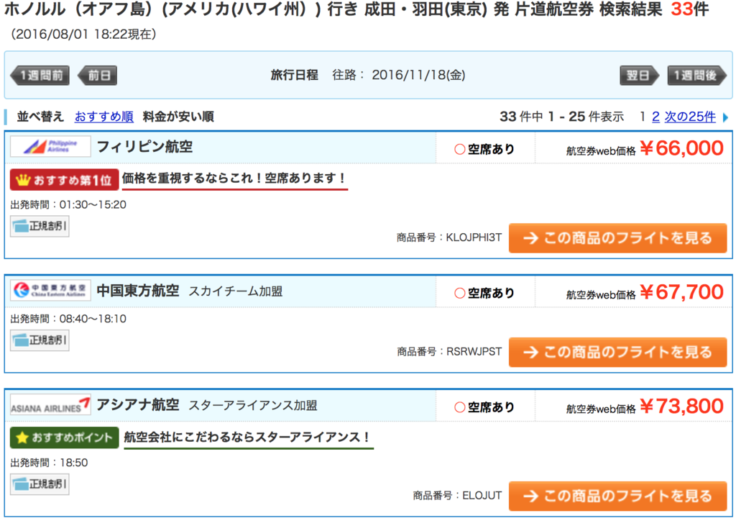Click the current page number 1
The height and width of the screenshot is (526, 736).
(643, 117)
